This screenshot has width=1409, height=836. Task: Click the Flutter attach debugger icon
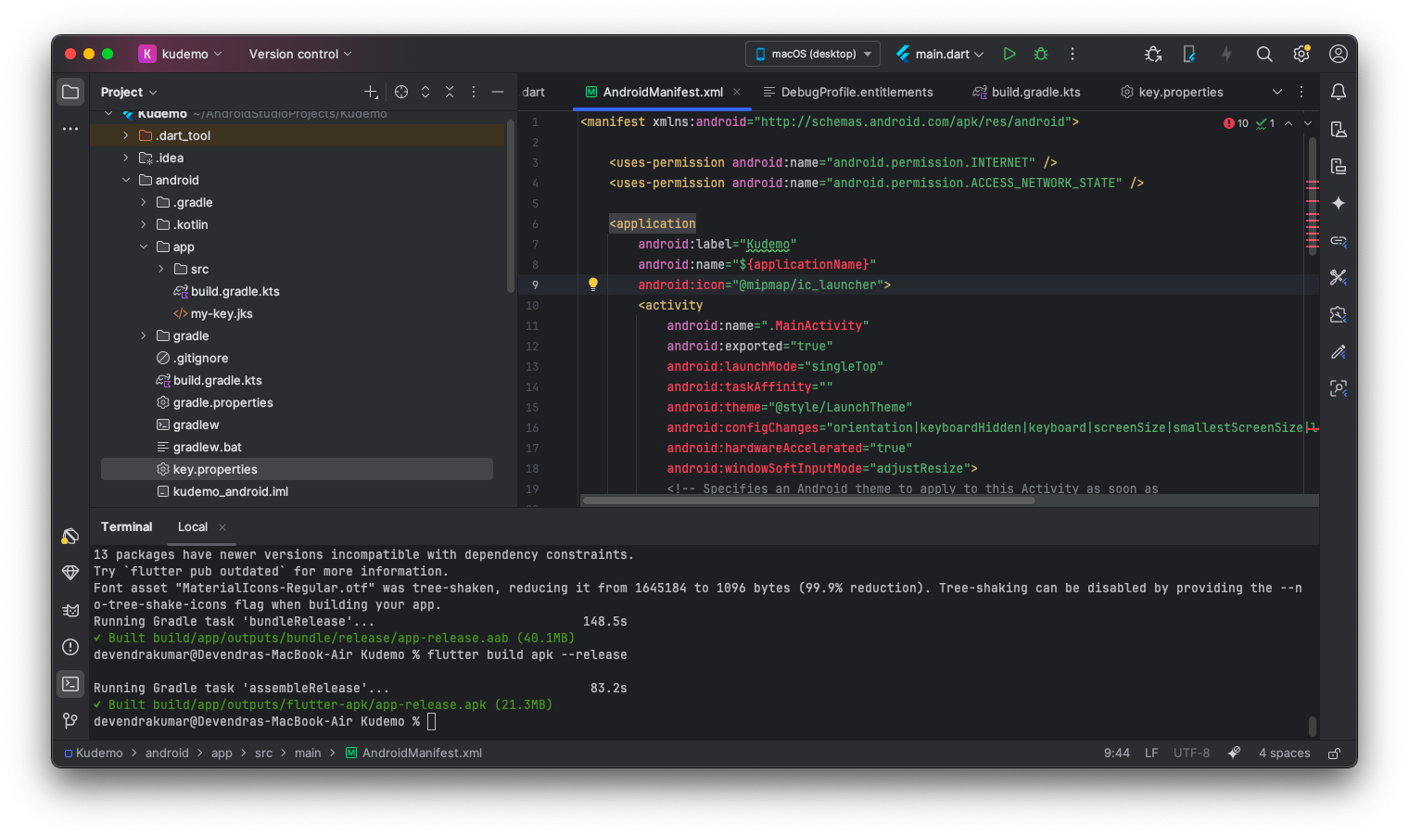(1153, 54)
